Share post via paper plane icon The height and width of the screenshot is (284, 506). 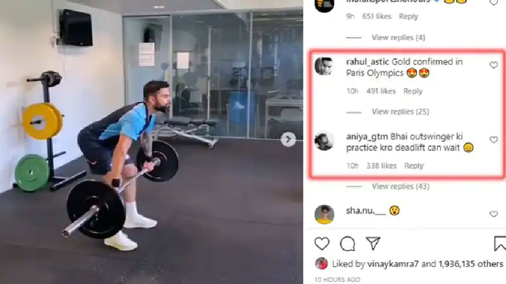point(373,243)
